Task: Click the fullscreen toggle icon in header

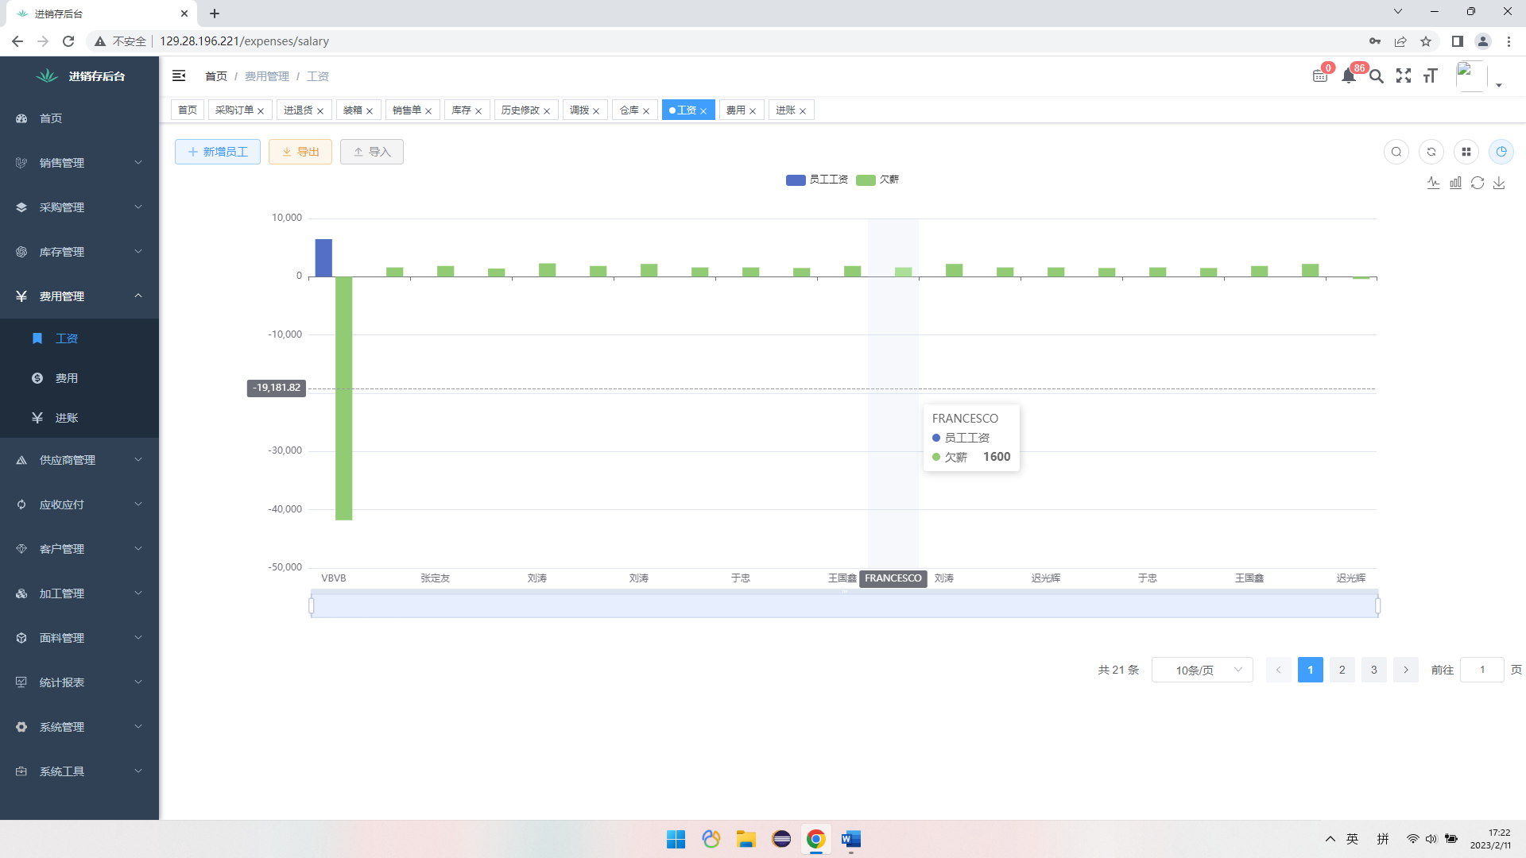Action: click(x=1404, y=76)
